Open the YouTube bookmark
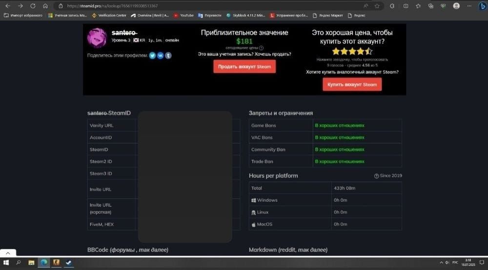This screenshot has height=270, width=488. tap(183, 15)
